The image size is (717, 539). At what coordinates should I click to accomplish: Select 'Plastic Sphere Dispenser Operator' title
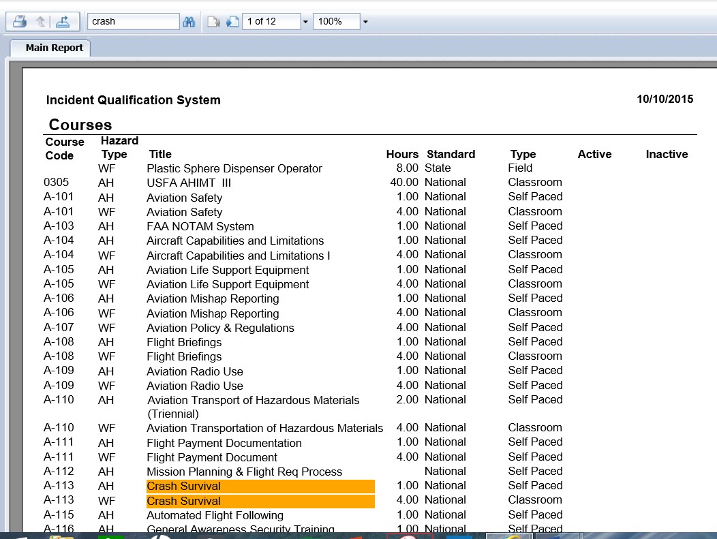[234, 169]
